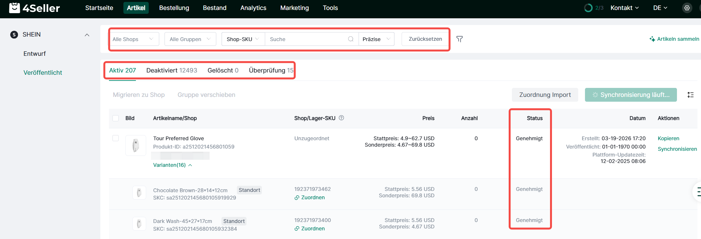Toggle the select-all header checkbox
Viewport: 701px width, 239px height.
coord(116,118)
